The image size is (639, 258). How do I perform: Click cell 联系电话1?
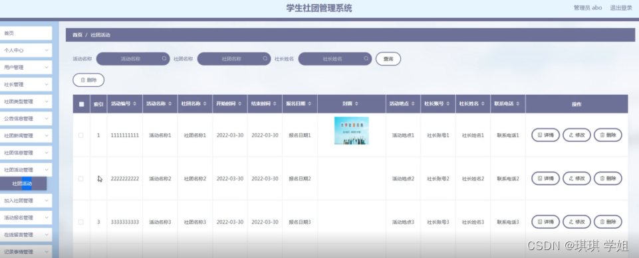coord(508,135)
